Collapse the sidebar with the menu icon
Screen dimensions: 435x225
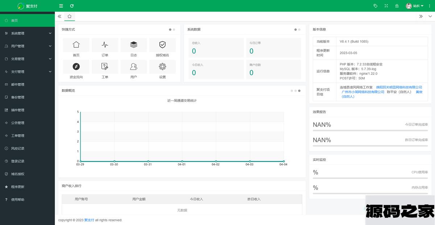tap(61, 6)
